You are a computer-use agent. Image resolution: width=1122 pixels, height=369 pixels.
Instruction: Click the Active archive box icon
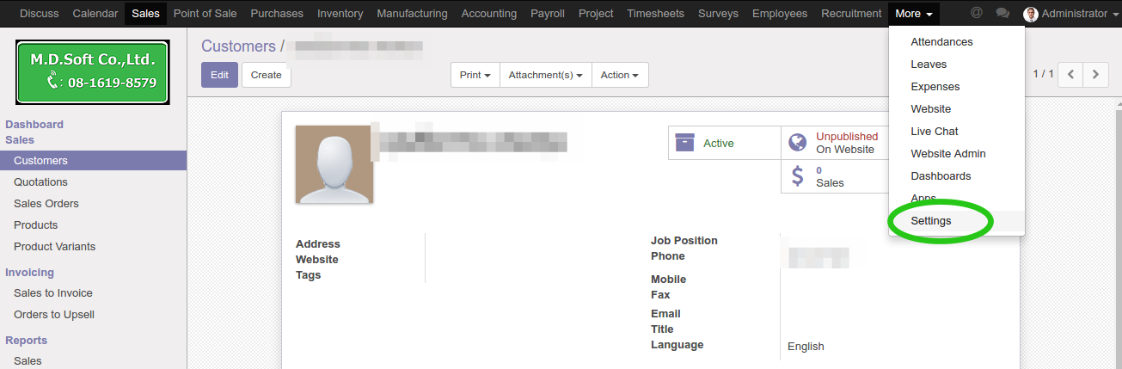(684, 143)
